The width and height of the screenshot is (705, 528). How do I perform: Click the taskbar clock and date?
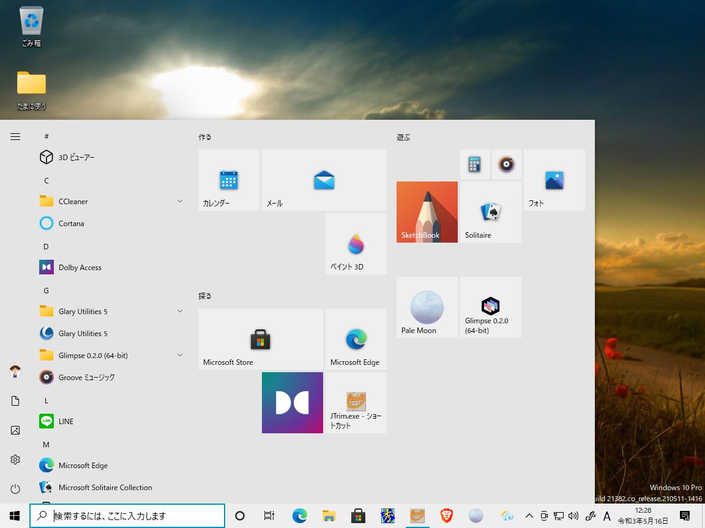(643, 516)
